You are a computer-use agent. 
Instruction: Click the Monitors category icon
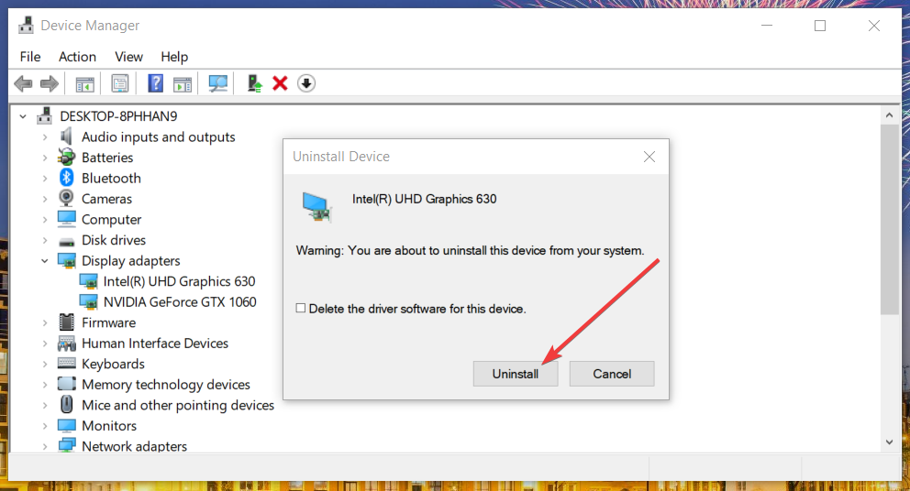pos(67,425)
